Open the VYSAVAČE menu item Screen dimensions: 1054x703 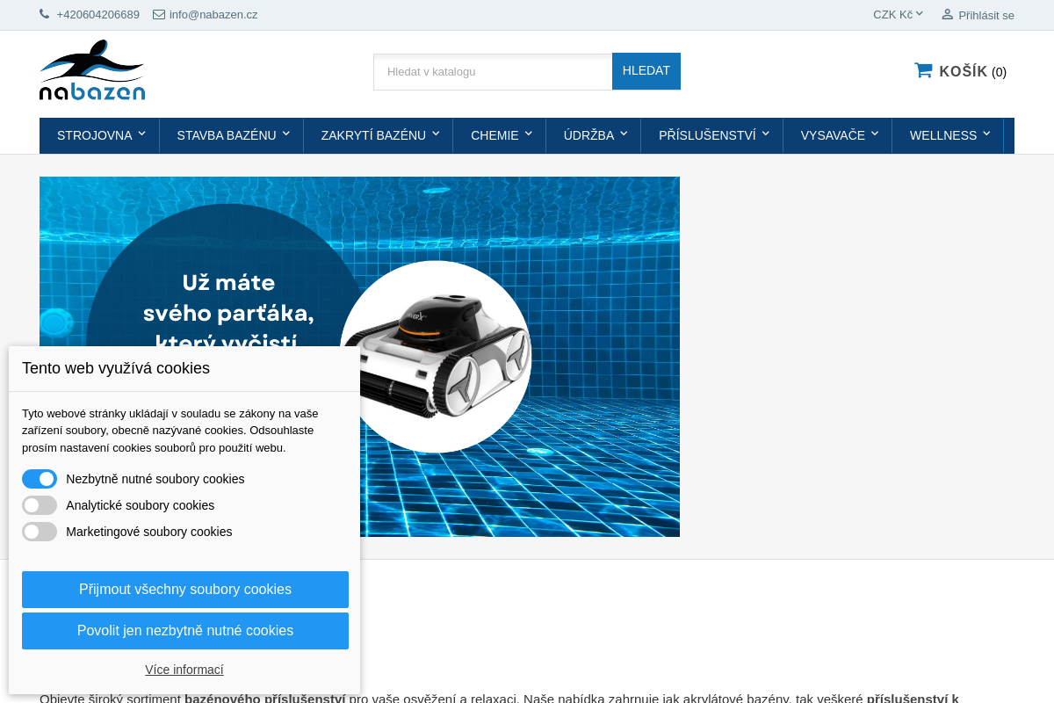(x=833, y=135)
